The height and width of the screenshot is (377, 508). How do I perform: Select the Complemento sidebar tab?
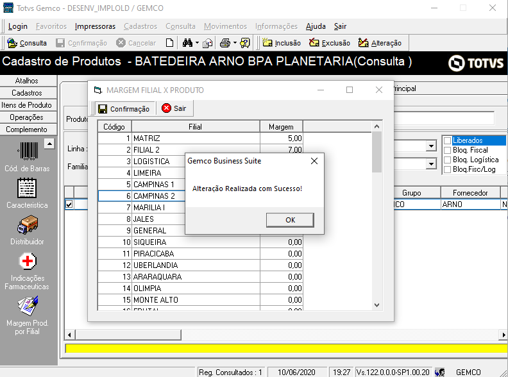tap(26, 130)
